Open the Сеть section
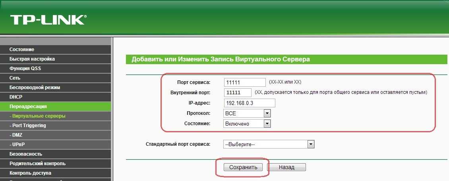 pos(15,78)
